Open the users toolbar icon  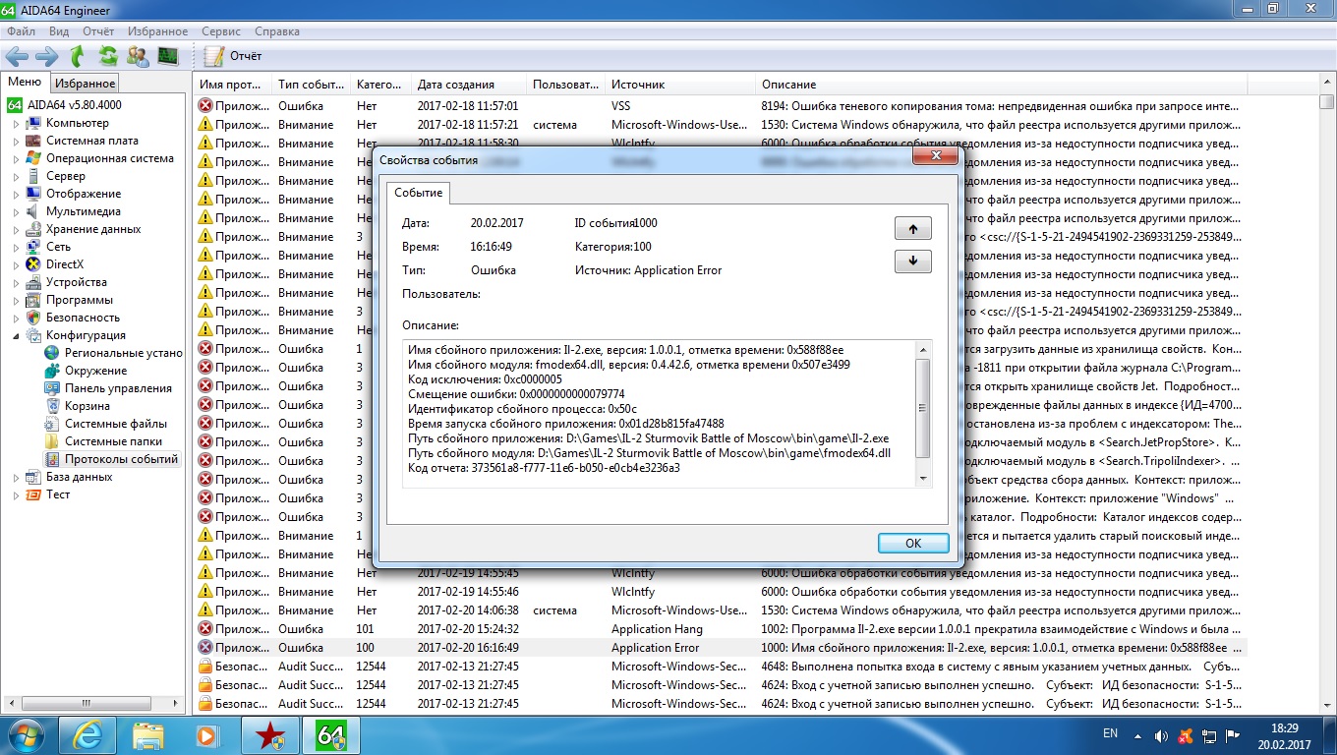(139, 56)
